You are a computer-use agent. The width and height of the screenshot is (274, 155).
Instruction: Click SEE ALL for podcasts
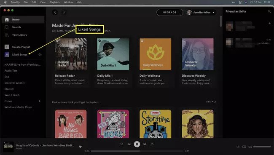coord(211,102)
